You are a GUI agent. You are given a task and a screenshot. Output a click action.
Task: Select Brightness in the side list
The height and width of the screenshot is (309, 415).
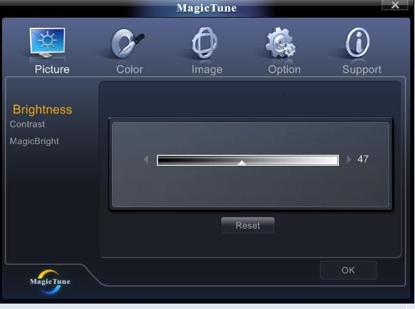coord(42,109)
